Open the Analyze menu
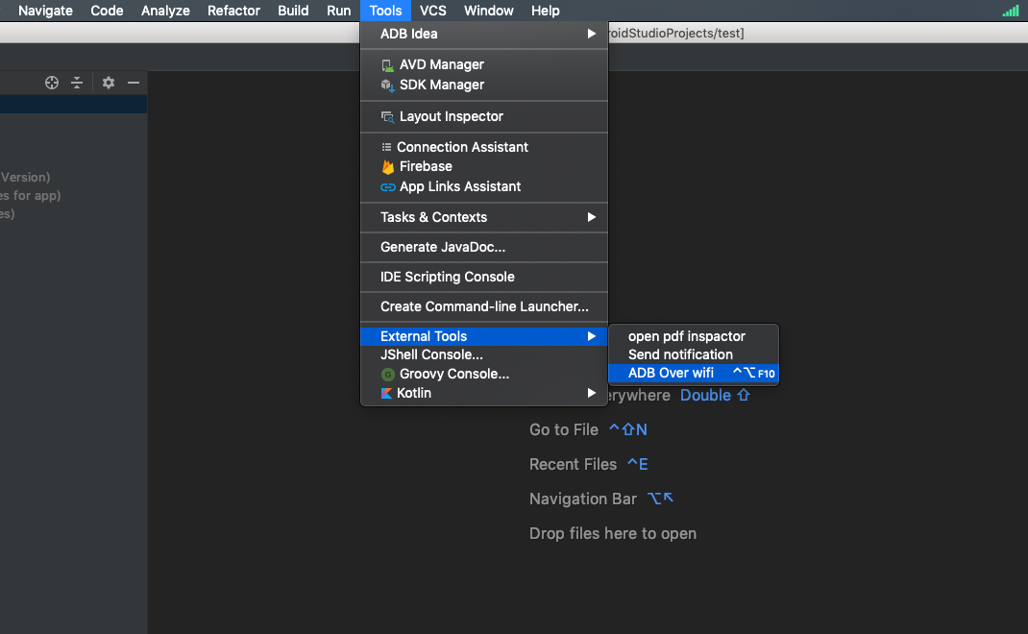The image size is (1028, 634). (165, 11)
